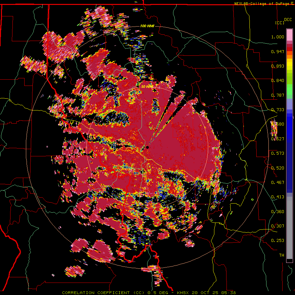Select the 0.787 legend value

coord(278,95)
